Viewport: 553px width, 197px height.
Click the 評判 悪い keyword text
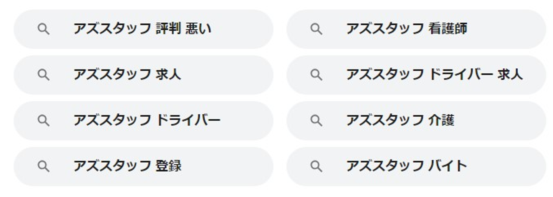tap(183, 29)
